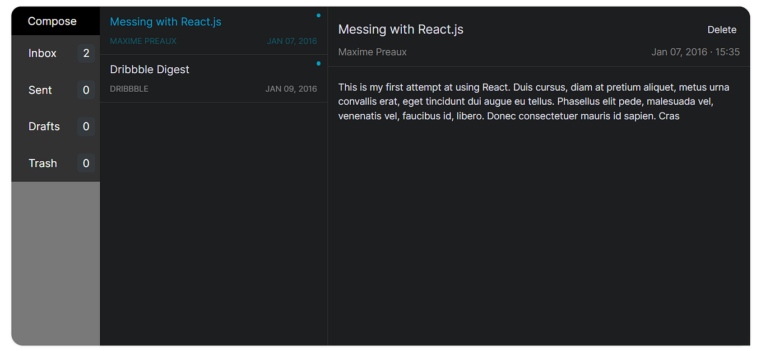Click the Drafts count badge
The height and width of the screenshot is (351, 761).
pos(86,127)
